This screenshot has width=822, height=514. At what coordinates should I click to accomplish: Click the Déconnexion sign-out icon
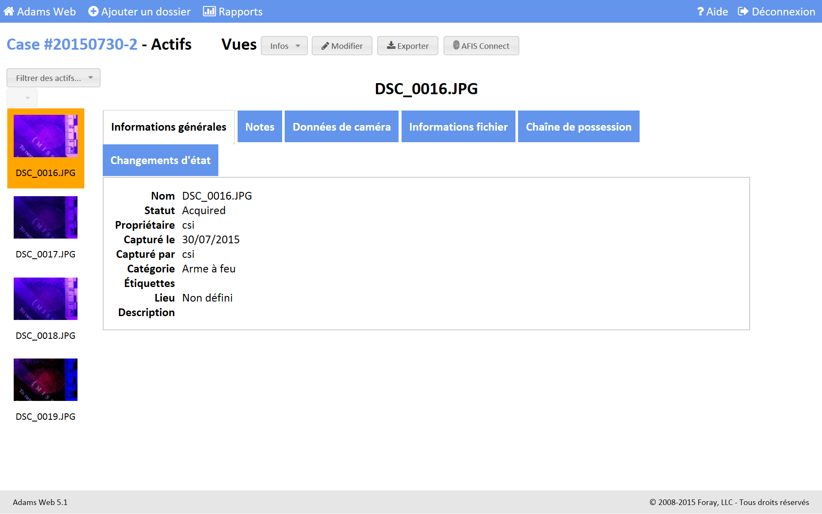point(743,12)
